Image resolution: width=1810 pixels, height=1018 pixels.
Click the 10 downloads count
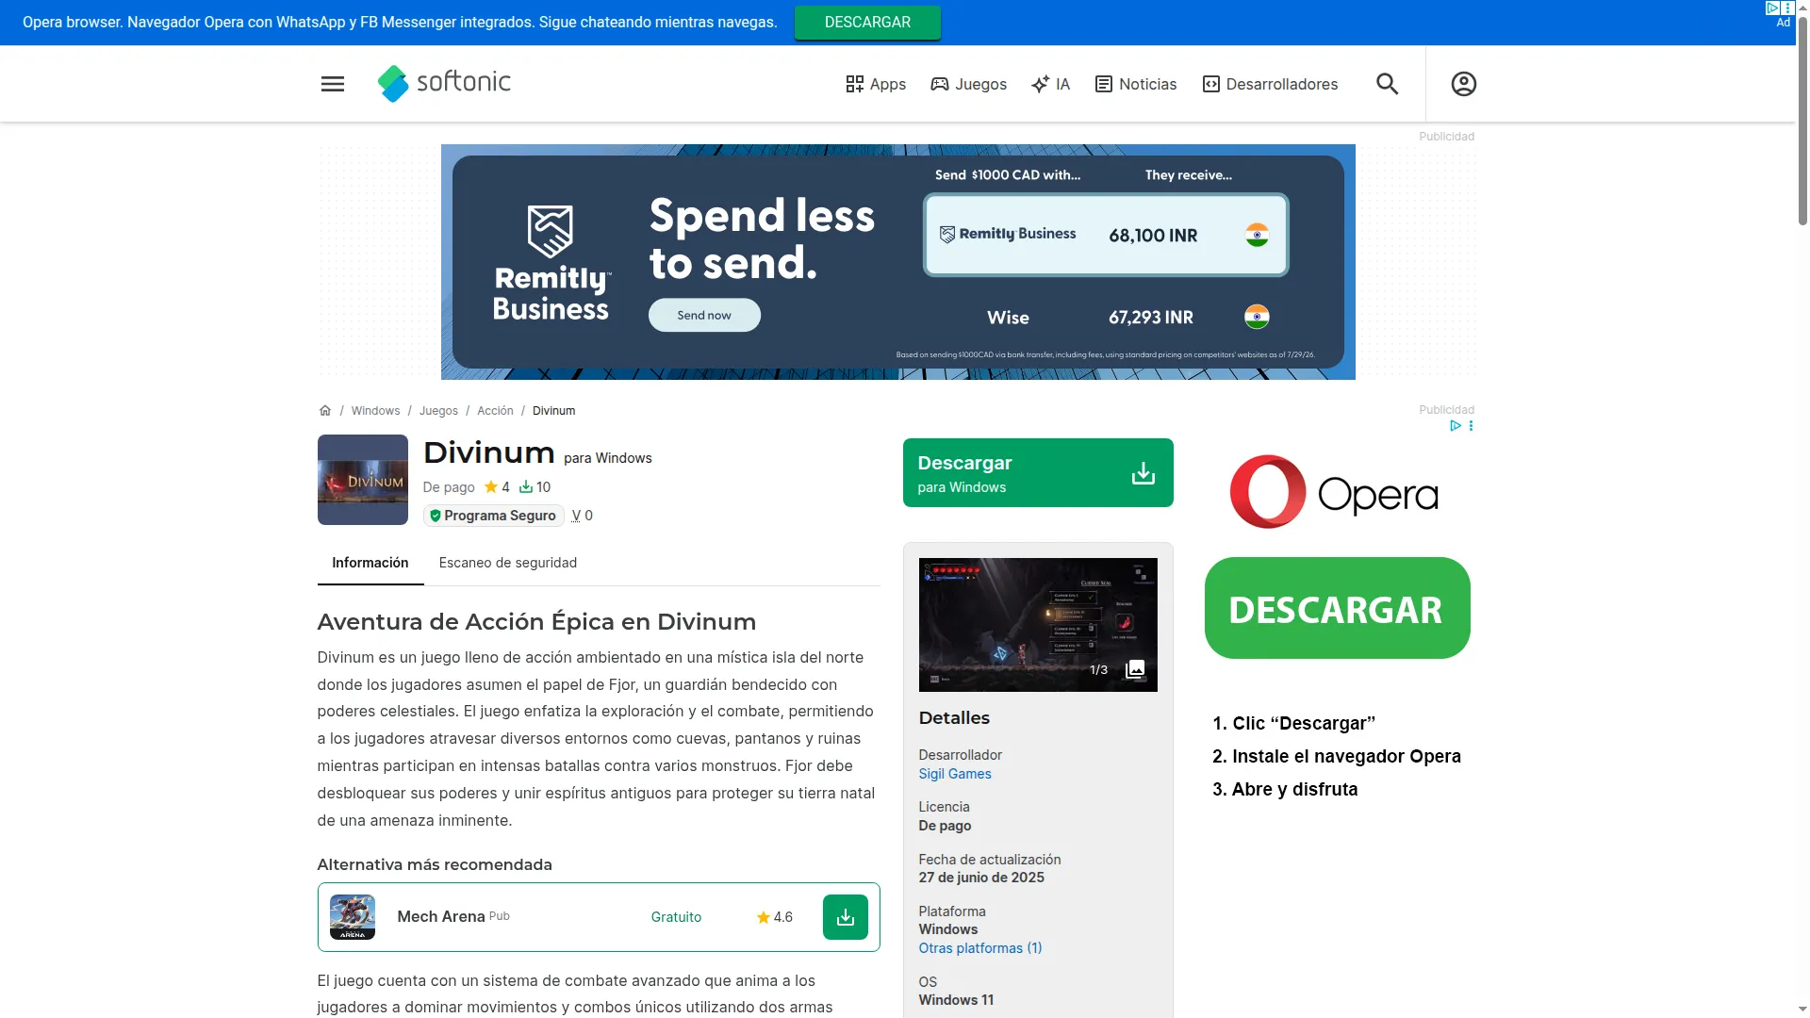tap(535, 487)
